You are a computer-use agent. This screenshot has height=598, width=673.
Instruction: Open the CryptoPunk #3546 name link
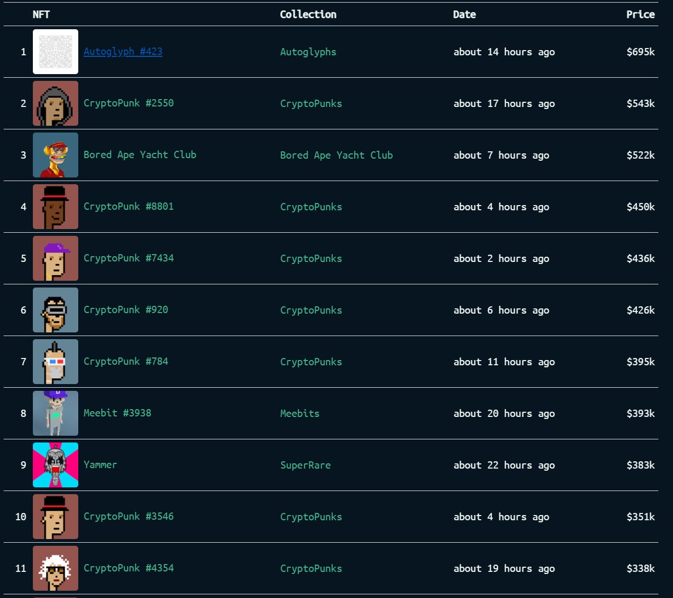click(129, 517)
